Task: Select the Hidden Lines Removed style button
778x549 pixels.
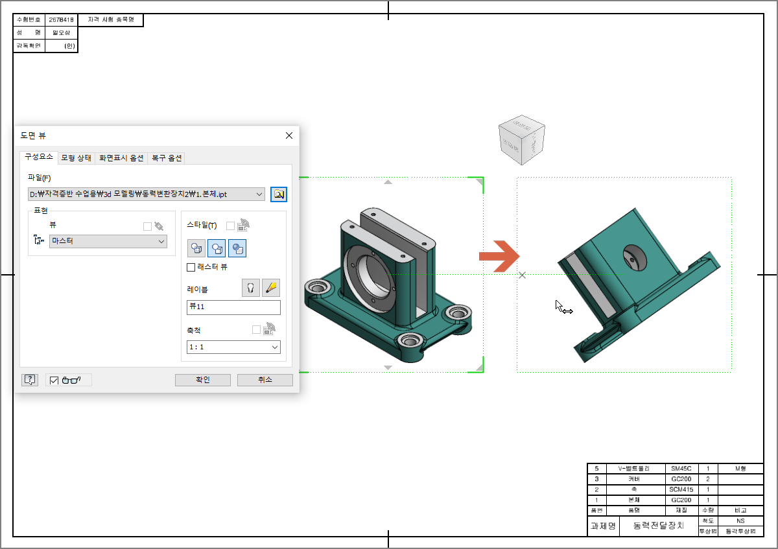Action: point(217,248)
